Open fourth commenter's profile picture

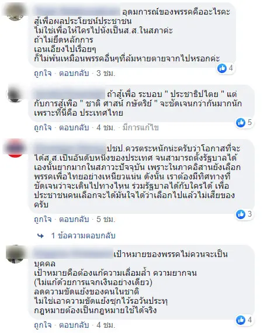[x=15, y=254]
